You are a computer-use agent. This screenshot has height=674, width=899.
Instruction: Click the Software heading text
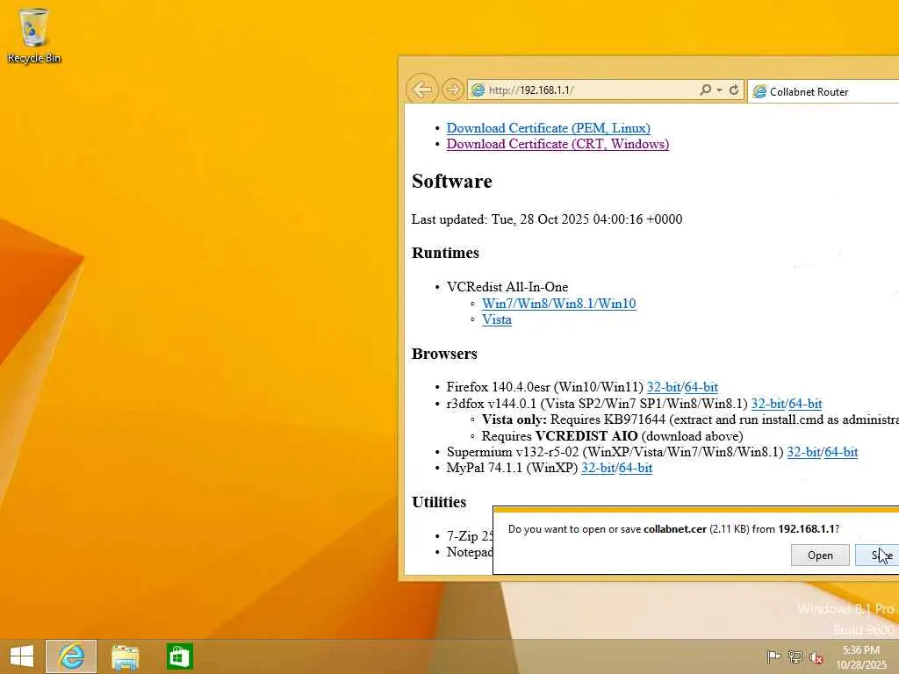[452, 181]
